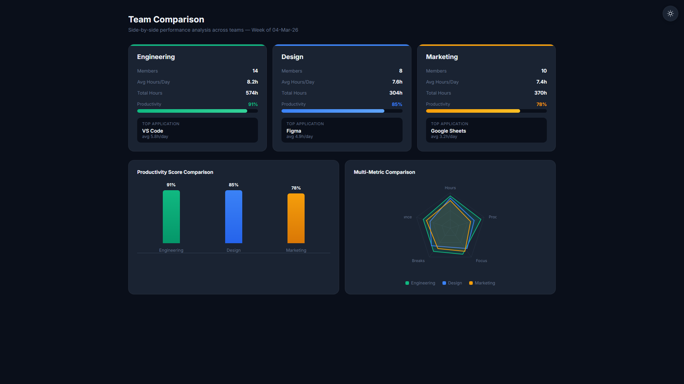This screenshot has width=684, height=384.
Task: Click avg 4.9h/day under Figma
Action: [x=300, y=137]
